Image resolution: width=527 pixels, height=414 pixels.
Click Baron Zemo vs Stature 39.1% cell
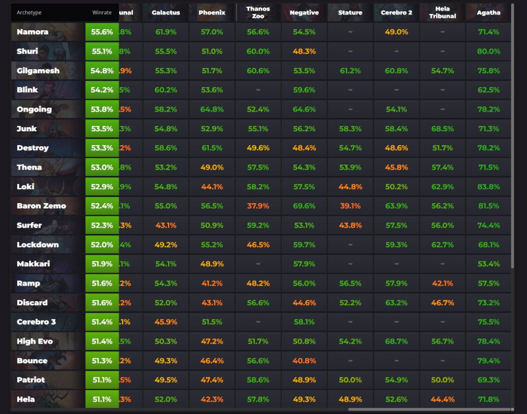tap(350, 206)
